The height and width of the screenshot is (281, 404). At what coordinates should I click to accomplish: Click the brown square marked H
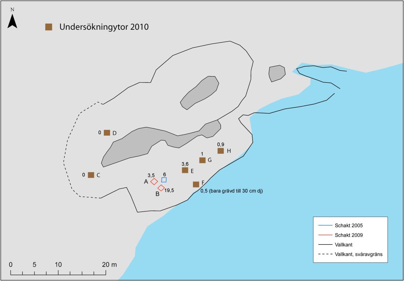221,151
